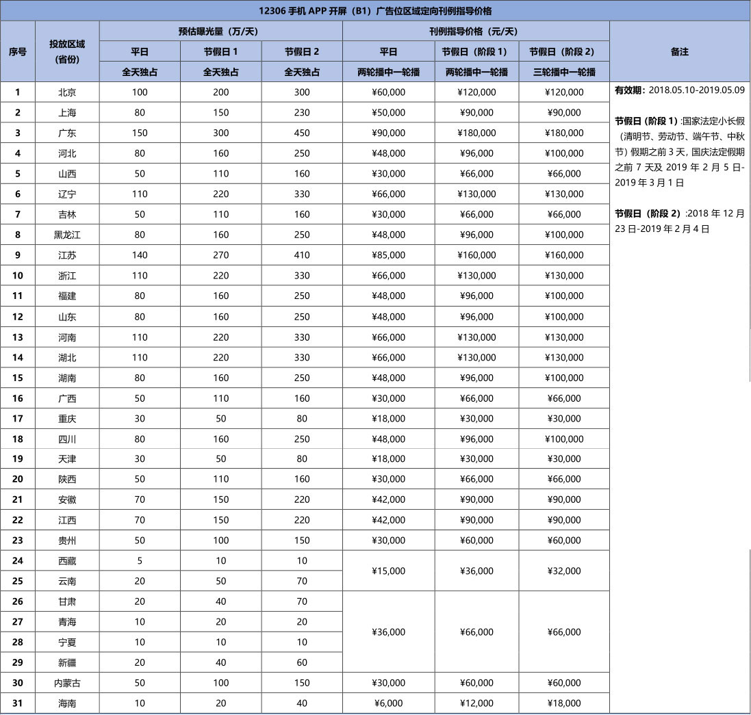Select "云南" in the province column
The image size is (751, 715).
click(x=67, y=580)
